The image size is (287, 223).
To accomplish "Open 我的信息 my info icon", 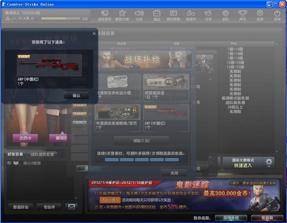I will (x=173, y=15).
